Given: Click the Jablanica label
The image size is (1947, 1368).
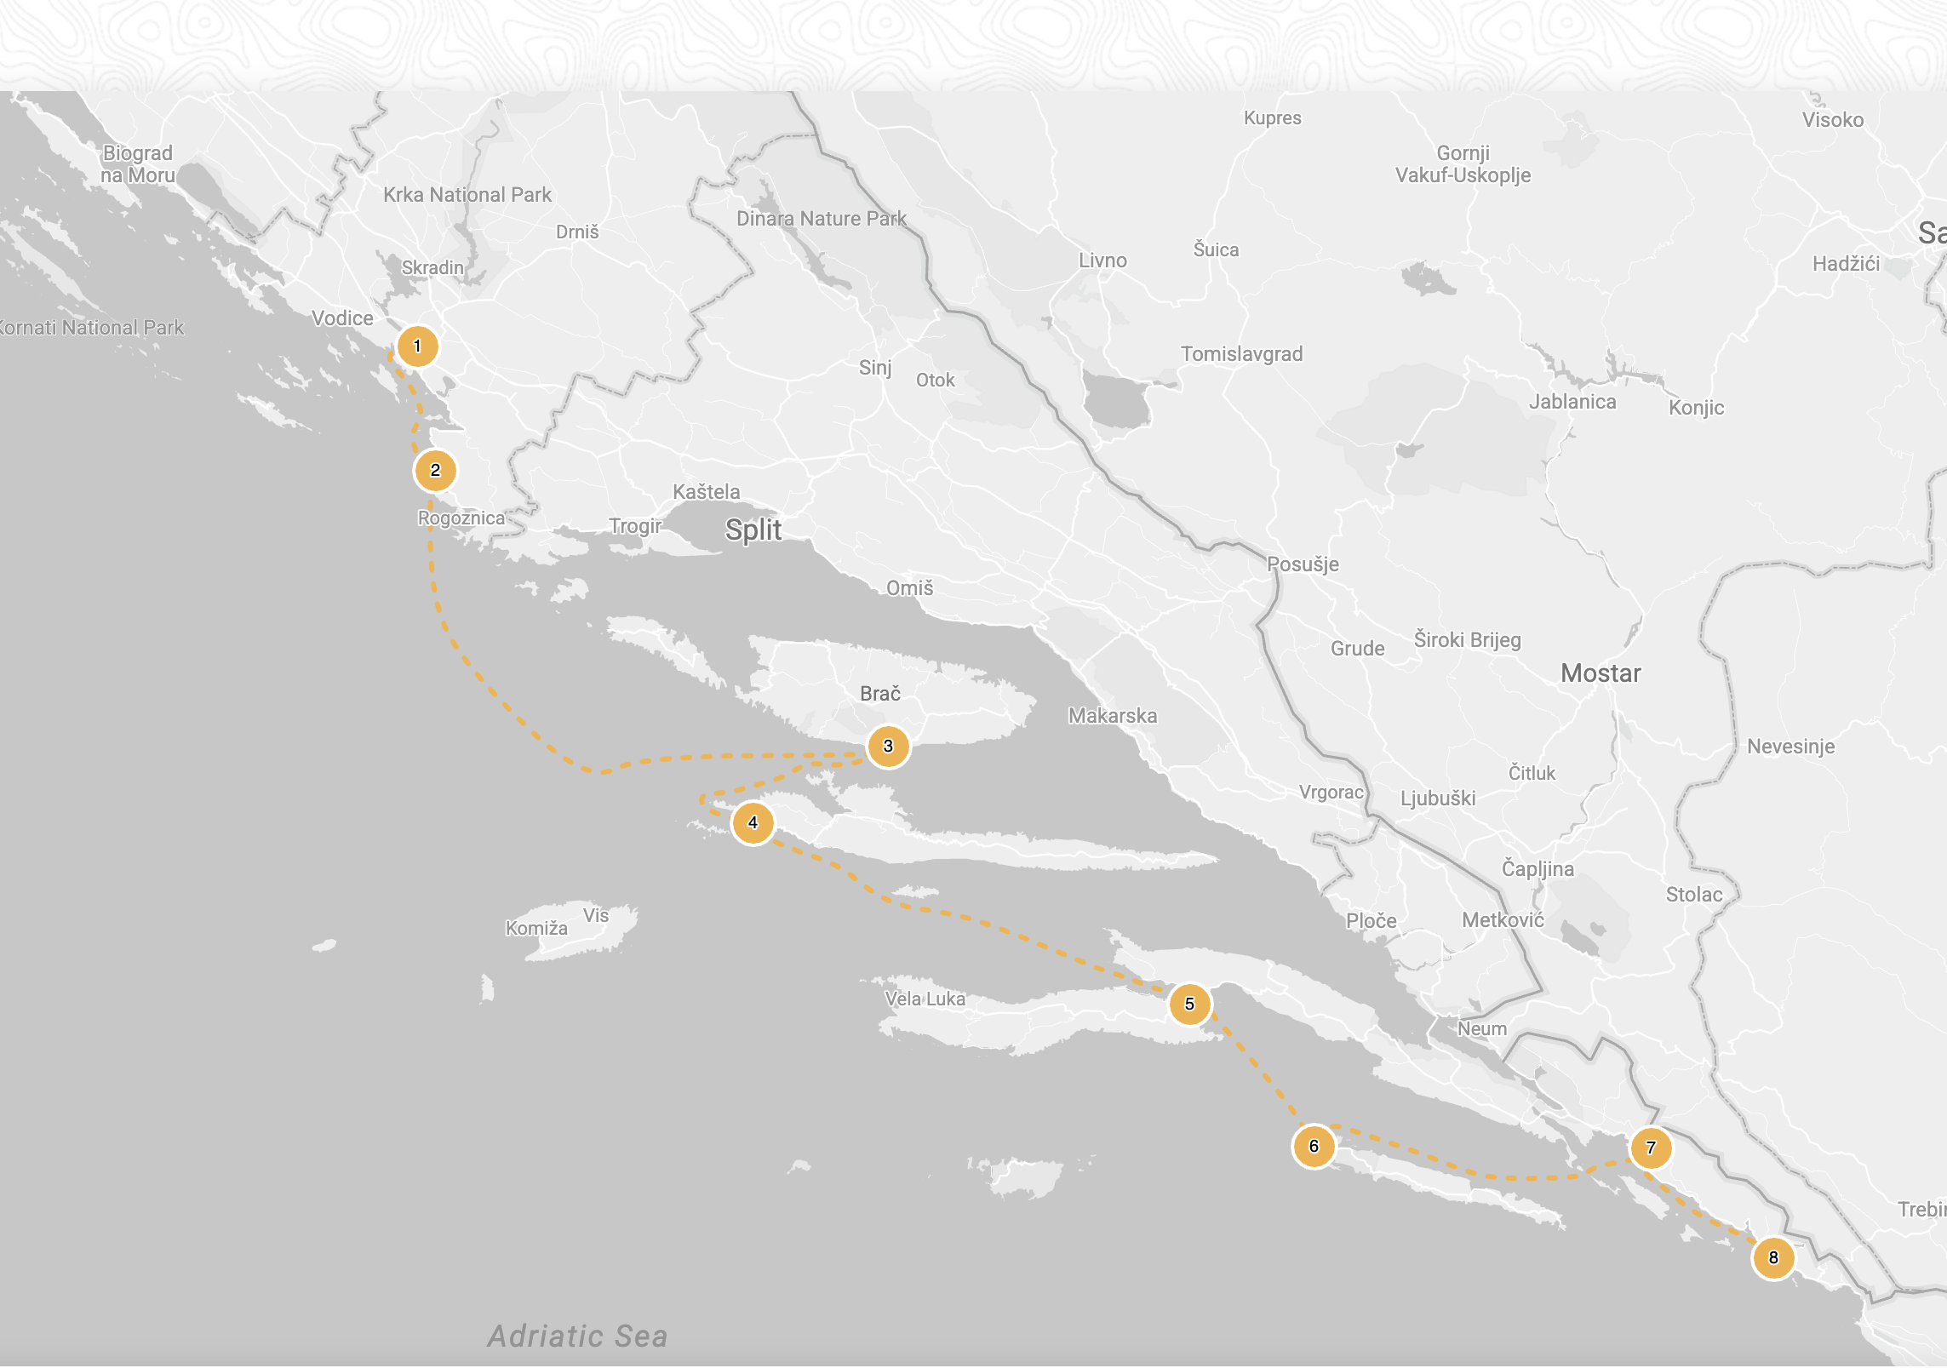Looking at the screenshot, I should 1572,402.
